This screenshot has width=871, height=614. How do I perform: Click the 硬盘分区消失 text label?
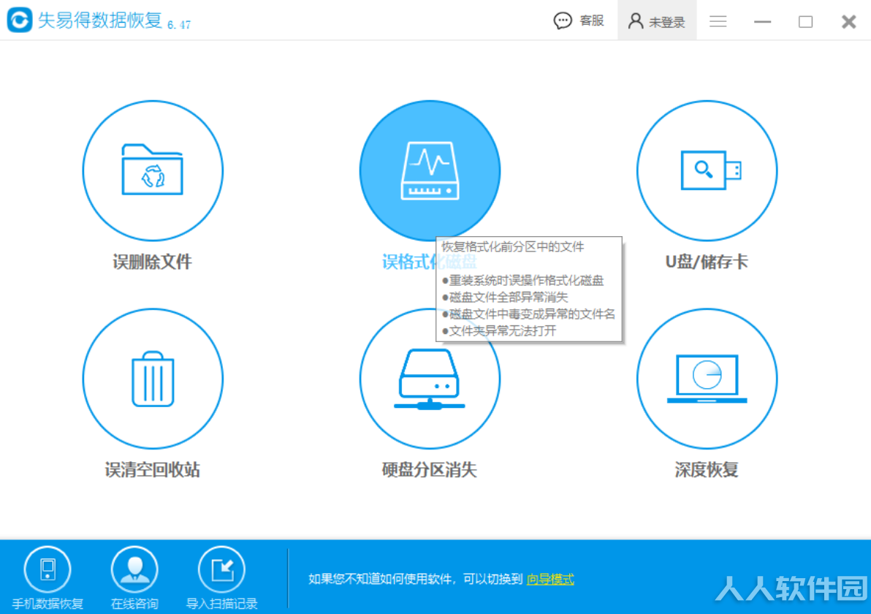pyautogui.click(x=430, y=470)
